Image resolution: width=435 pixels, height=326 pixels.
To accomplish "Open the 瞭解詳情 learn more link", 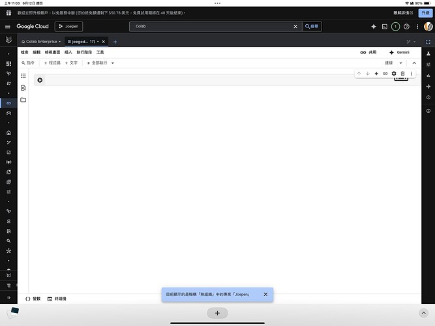I will pos(403,13).
